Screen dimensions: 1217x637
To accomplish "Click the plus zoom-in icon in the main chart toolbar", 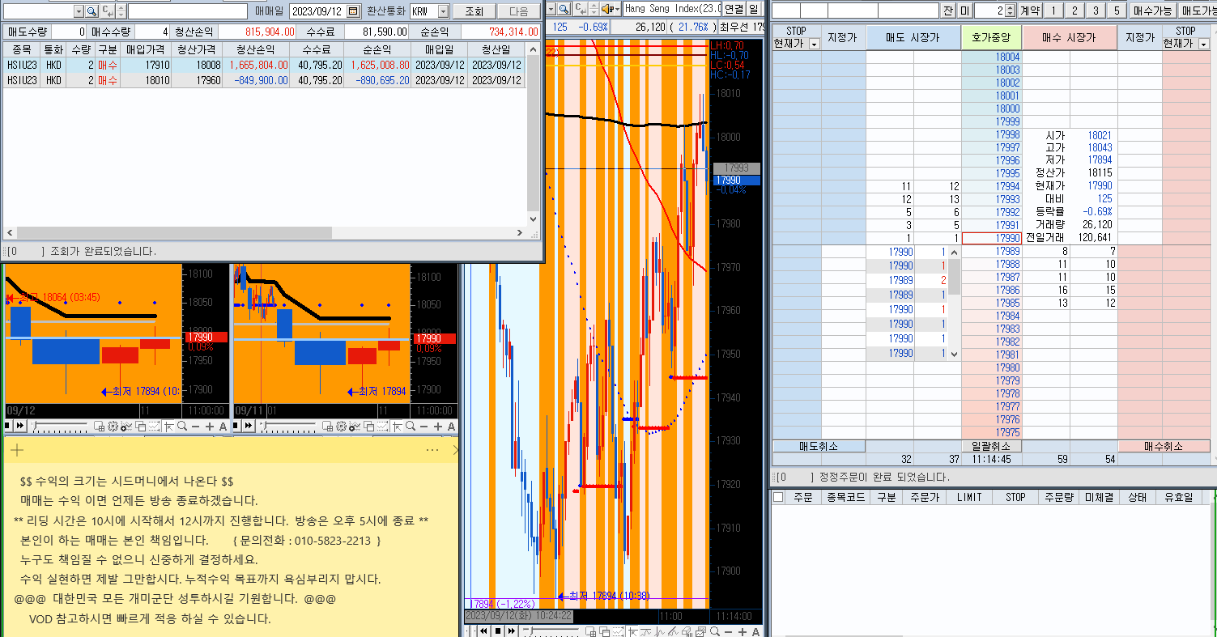I will click(x=743, y=631).
